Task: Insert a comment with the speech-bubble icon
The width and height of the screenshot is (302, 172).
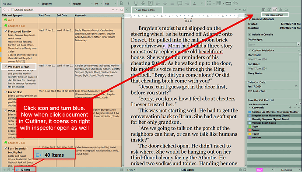Action: pos(180,3)
